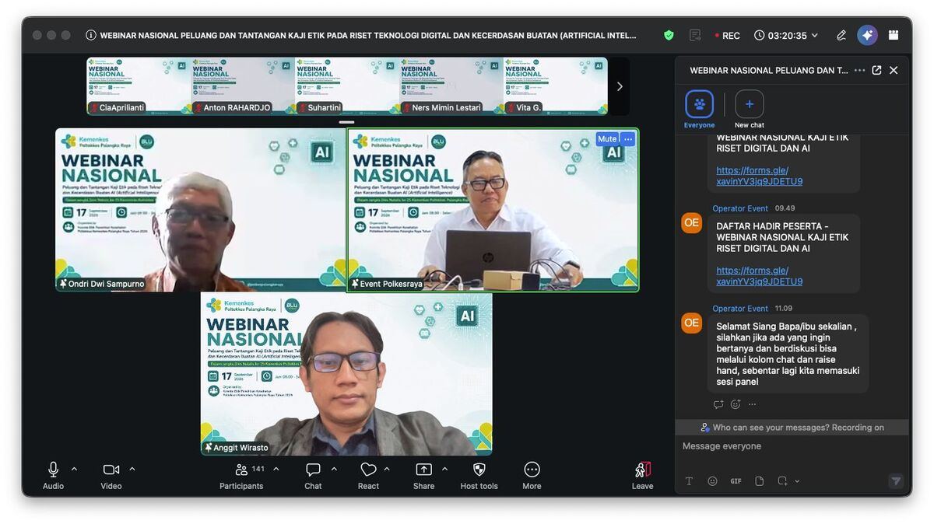Expand video options arrow
The image size is (934, 524).
click(132, 469)
